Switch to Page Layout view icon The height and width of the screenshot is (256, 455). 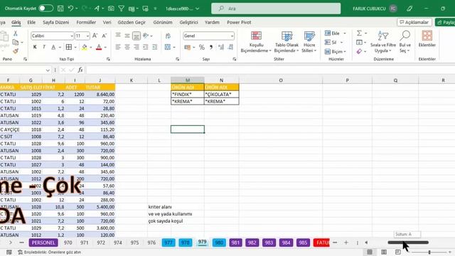384,252
